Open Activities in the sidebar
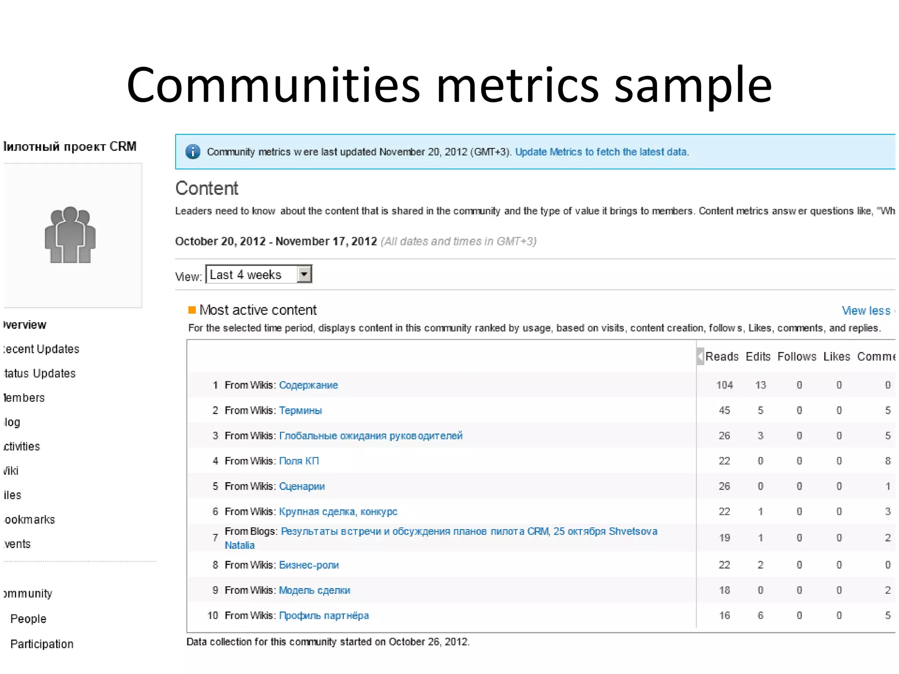 click(22, 447)
